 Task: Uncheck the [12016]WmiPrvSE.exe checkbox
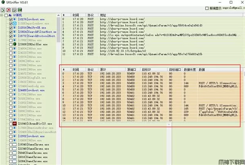point(11,28)
